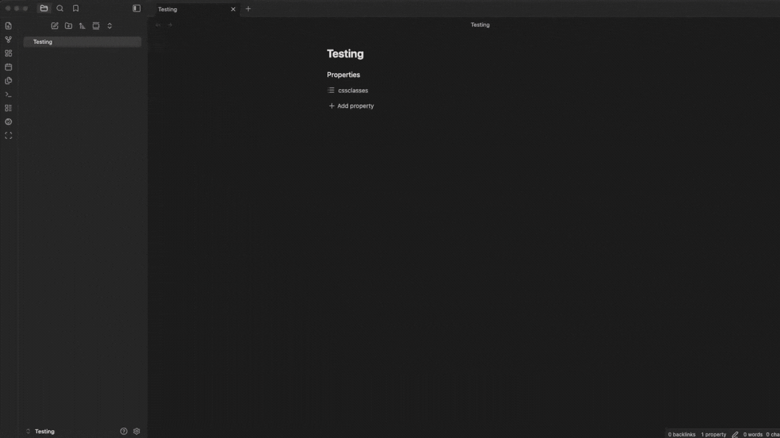
Task: Toggle editing mode pencil in status bar
Action: click(735, 434)
